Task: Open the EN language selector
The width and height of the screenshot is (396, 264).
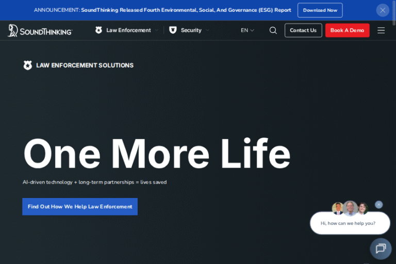Action: click(x=247, y=30)
